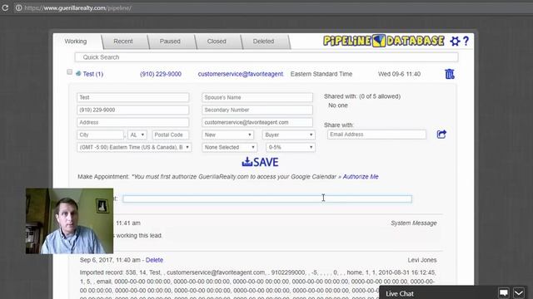Open the Eastern Time zone dropdown
The image size is (533, 299).
tap(134, 148)
